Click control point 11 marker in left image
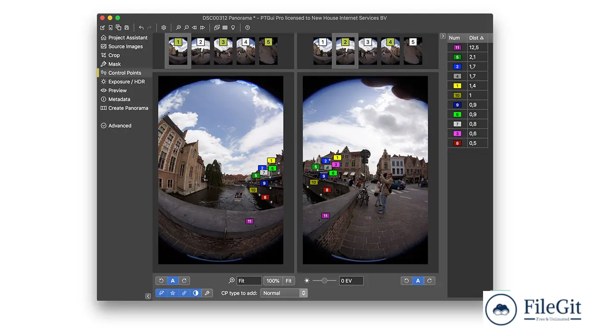 pos(249,221)
